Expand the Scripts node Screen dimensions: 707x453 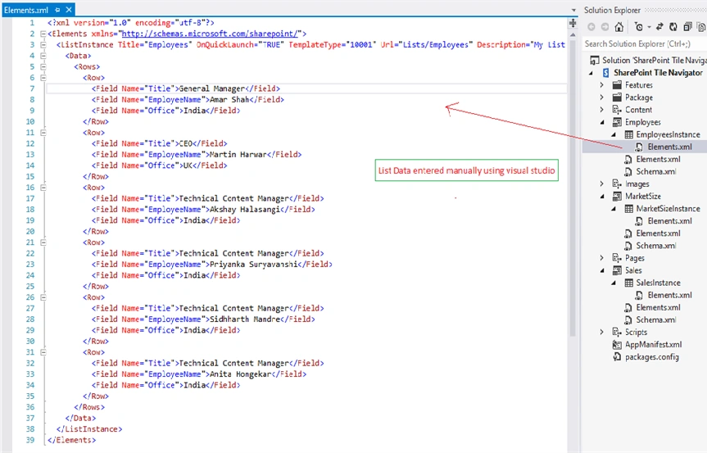(x=602, y=333)
